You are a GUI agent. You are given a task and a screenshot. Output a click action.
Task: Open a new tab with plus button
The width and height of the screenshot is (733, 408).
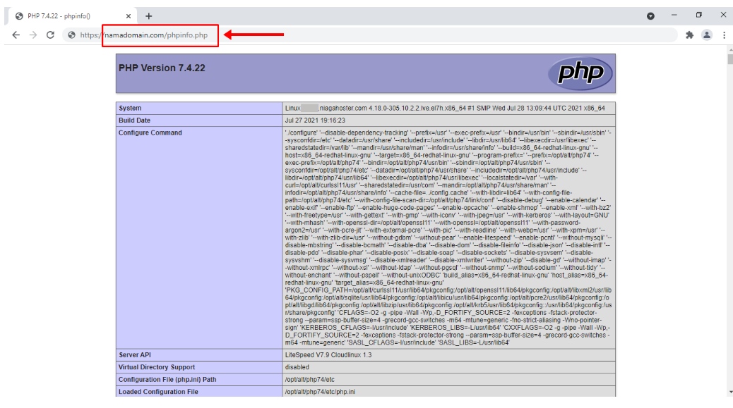149,16
